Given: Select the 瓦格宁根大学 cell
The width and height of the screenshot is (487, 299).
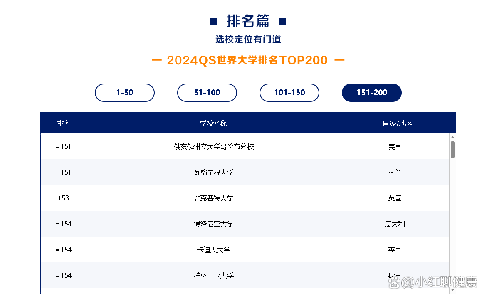Looking at the screenshot, I should [x=214, y=172].
